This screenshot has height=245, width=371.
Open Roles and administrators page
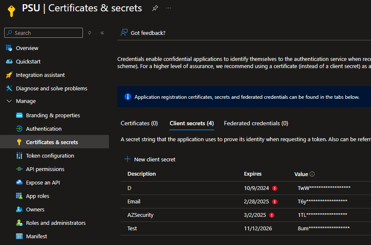56,223
